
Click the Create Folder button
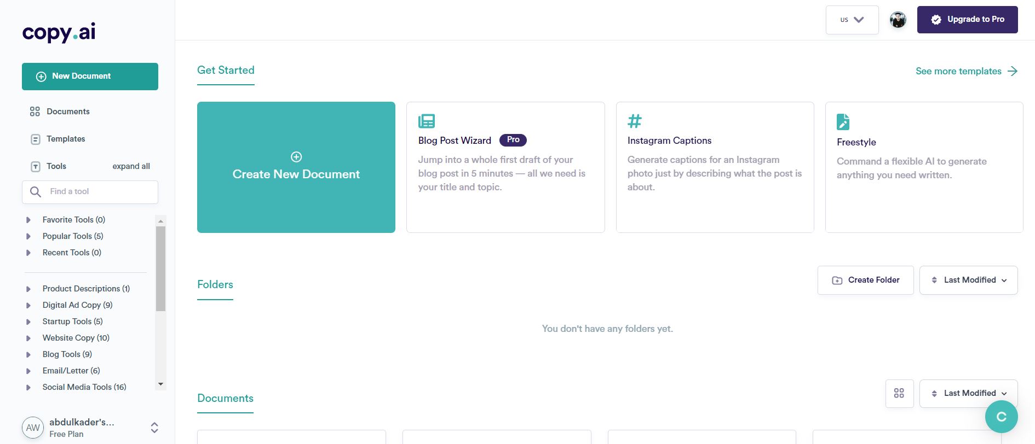coord(866,280)
